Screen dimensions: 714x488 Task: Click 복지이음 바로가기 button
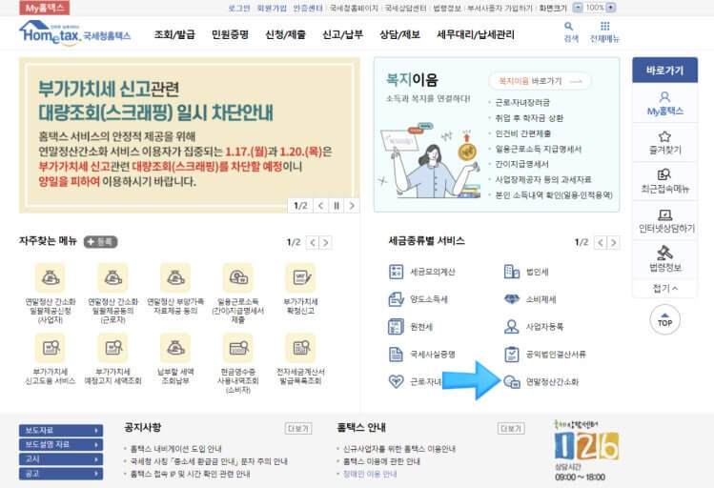click(540, 81)
